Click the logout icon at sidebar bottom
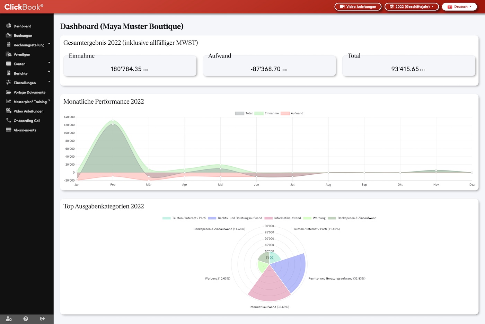 [42, 319]
